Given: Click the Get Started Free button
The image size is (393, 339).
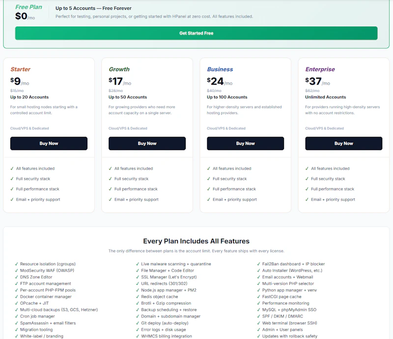Looking at the screenshot, I should tap(196, 33).
